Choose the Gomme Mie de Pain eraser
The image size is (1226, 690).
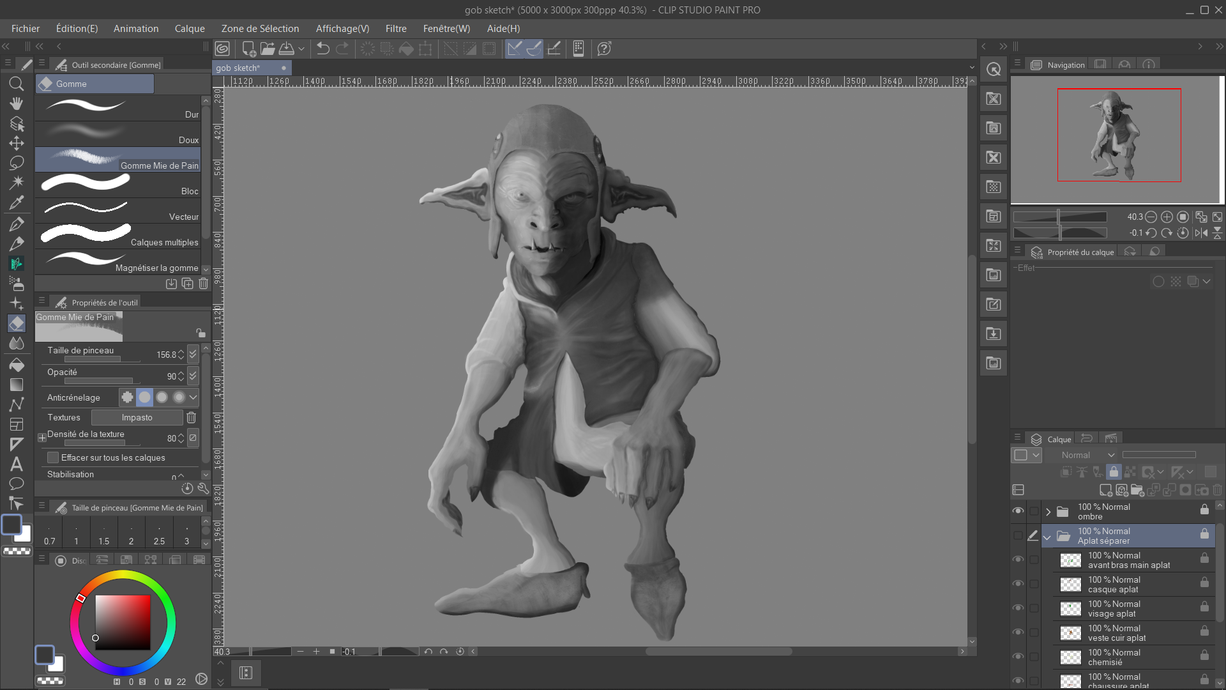click(x=118, y=160)
